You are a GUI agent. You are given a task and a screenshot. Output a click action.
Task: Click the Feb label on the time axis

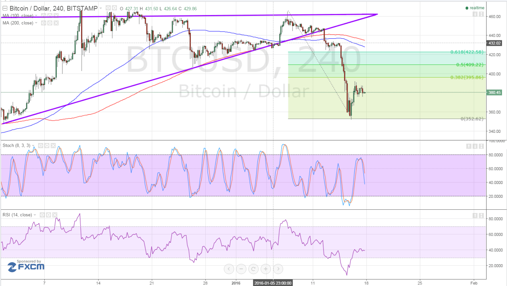(474, 283)
